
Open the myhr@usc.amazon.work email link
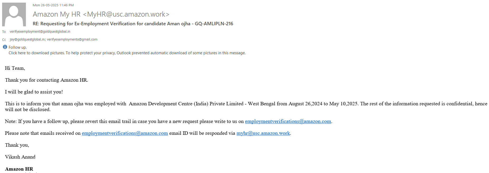pos(263,133)
